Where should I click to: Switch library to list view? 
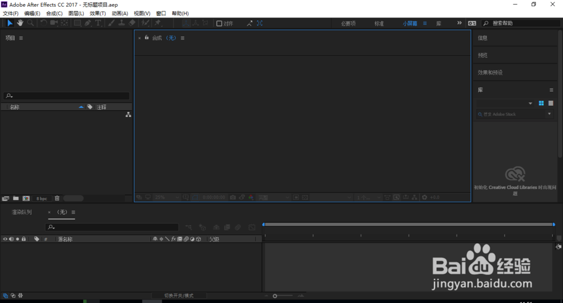pyautogui.click(x=551, y=103)
